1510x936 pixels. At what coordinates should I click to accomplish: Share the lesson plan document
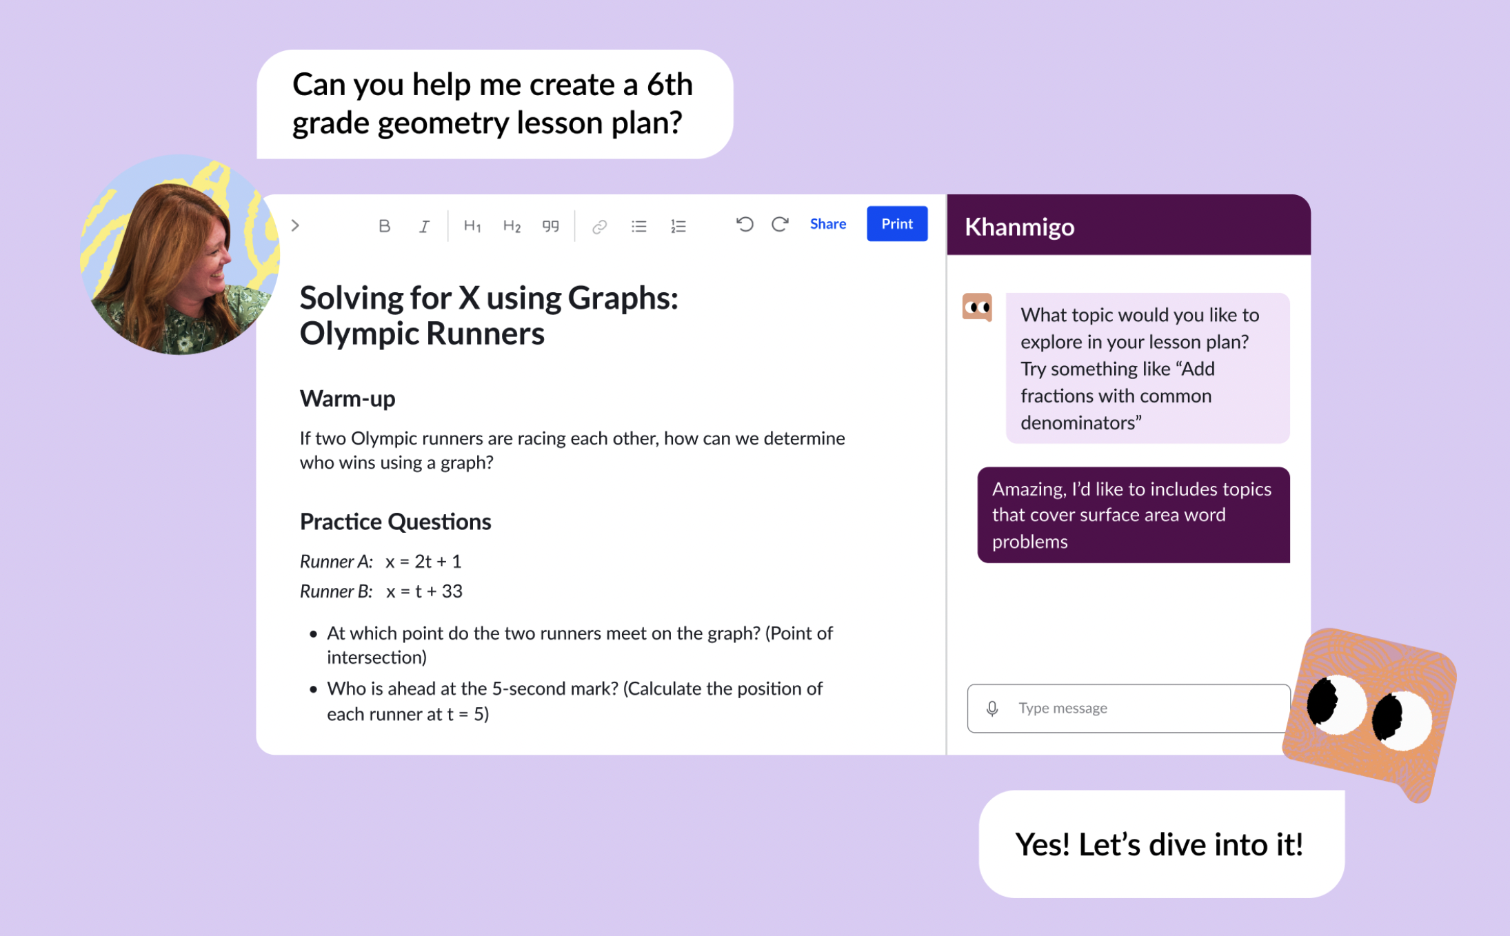point(827,224)
